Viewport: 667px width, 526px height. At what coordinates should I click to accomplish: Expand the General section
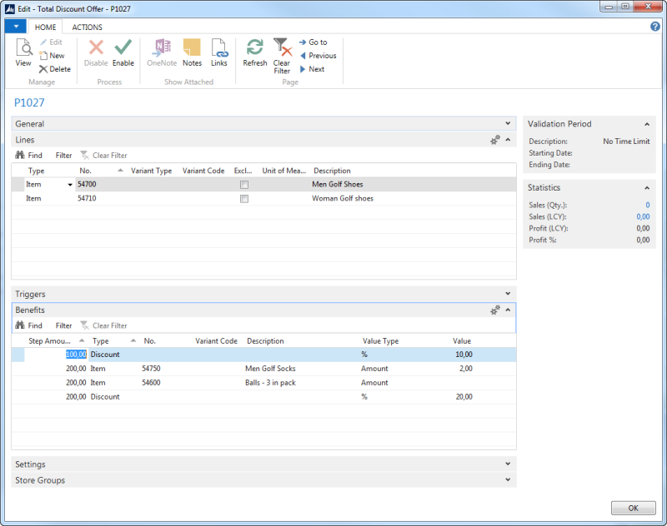(507, 123)
